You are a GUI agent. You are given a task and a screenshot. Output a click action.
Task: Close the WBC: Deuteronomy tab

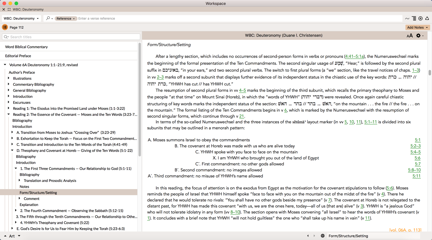(4, 10)
